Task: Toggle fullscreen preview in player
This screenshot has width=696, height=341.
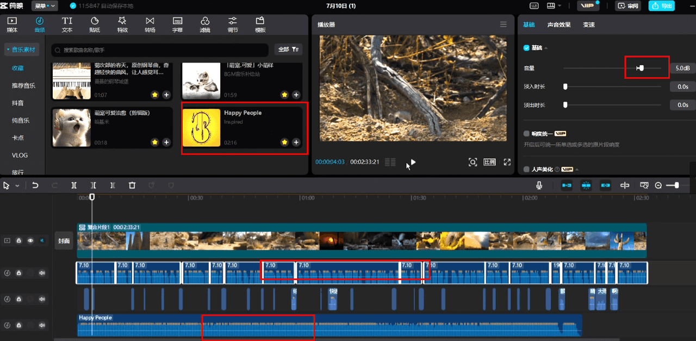Action: (507, 162)
